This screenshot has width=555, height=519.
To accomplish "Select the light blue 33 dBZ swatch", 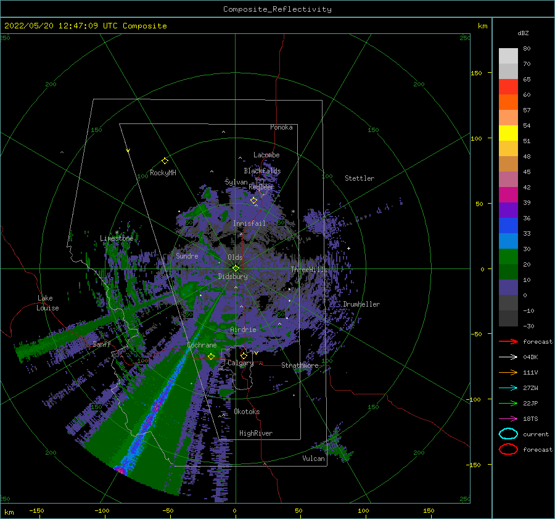I will (508, 241).
